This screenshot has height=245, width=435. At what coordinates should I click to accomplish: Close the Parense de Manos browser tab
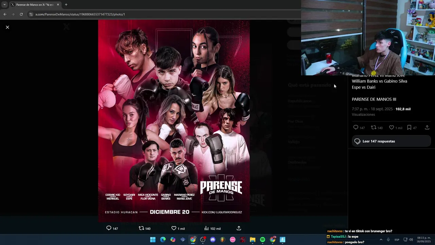tap(58, 5)
